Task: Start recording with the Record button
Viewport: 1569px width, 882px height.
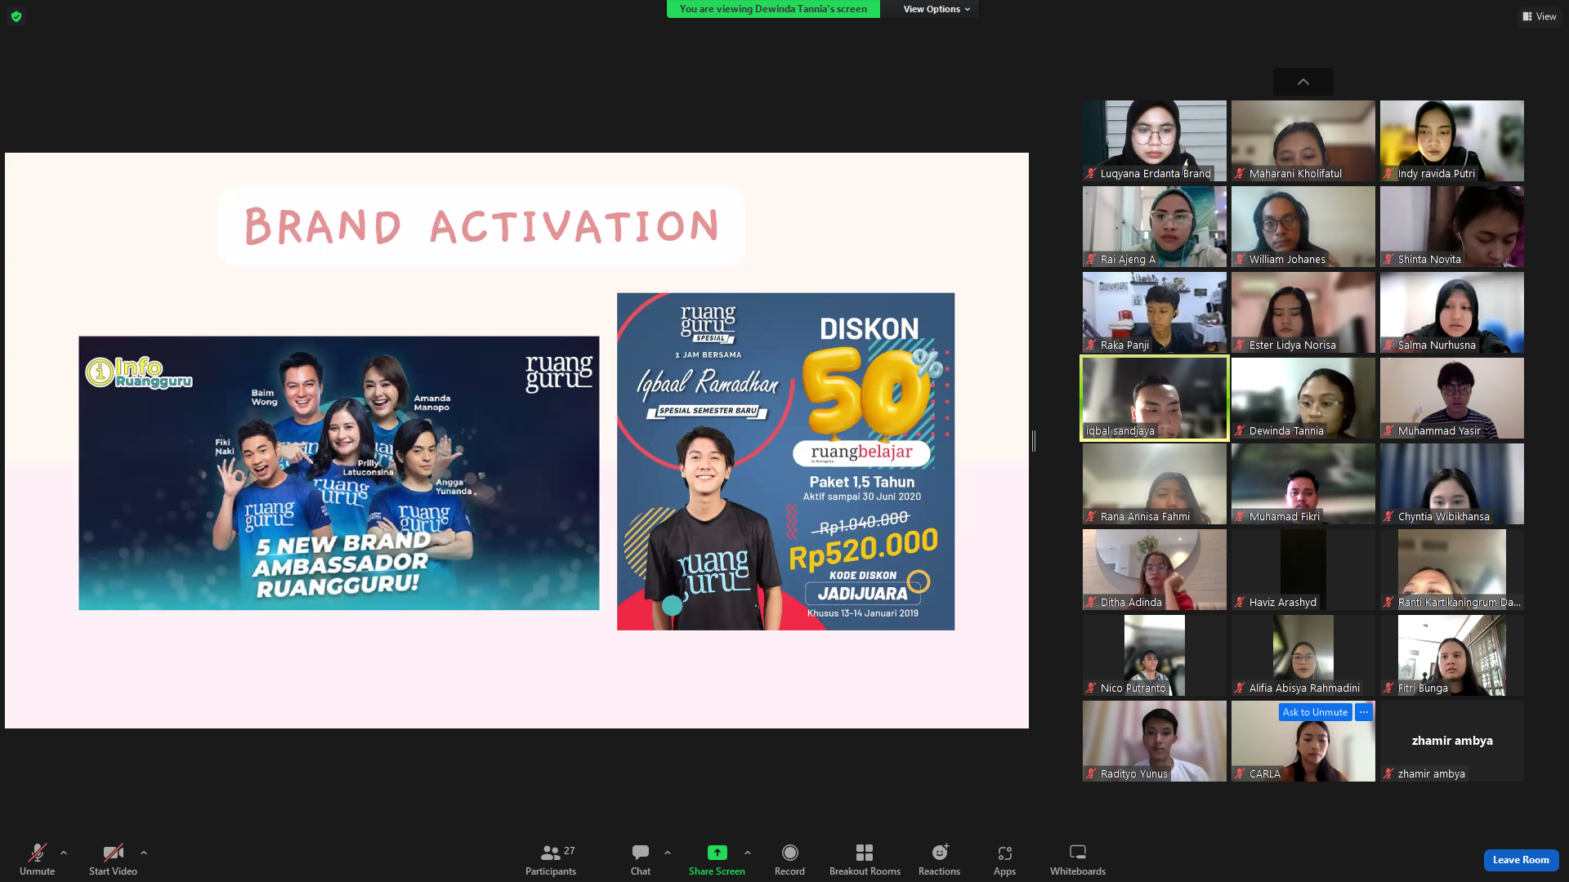Action: (789, 860)
